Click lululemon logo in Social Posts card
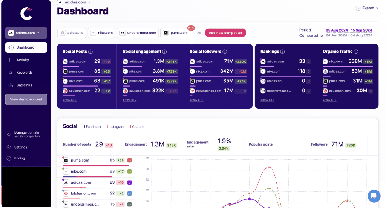Screen dimensions: 386x208 tap(65, 91)
